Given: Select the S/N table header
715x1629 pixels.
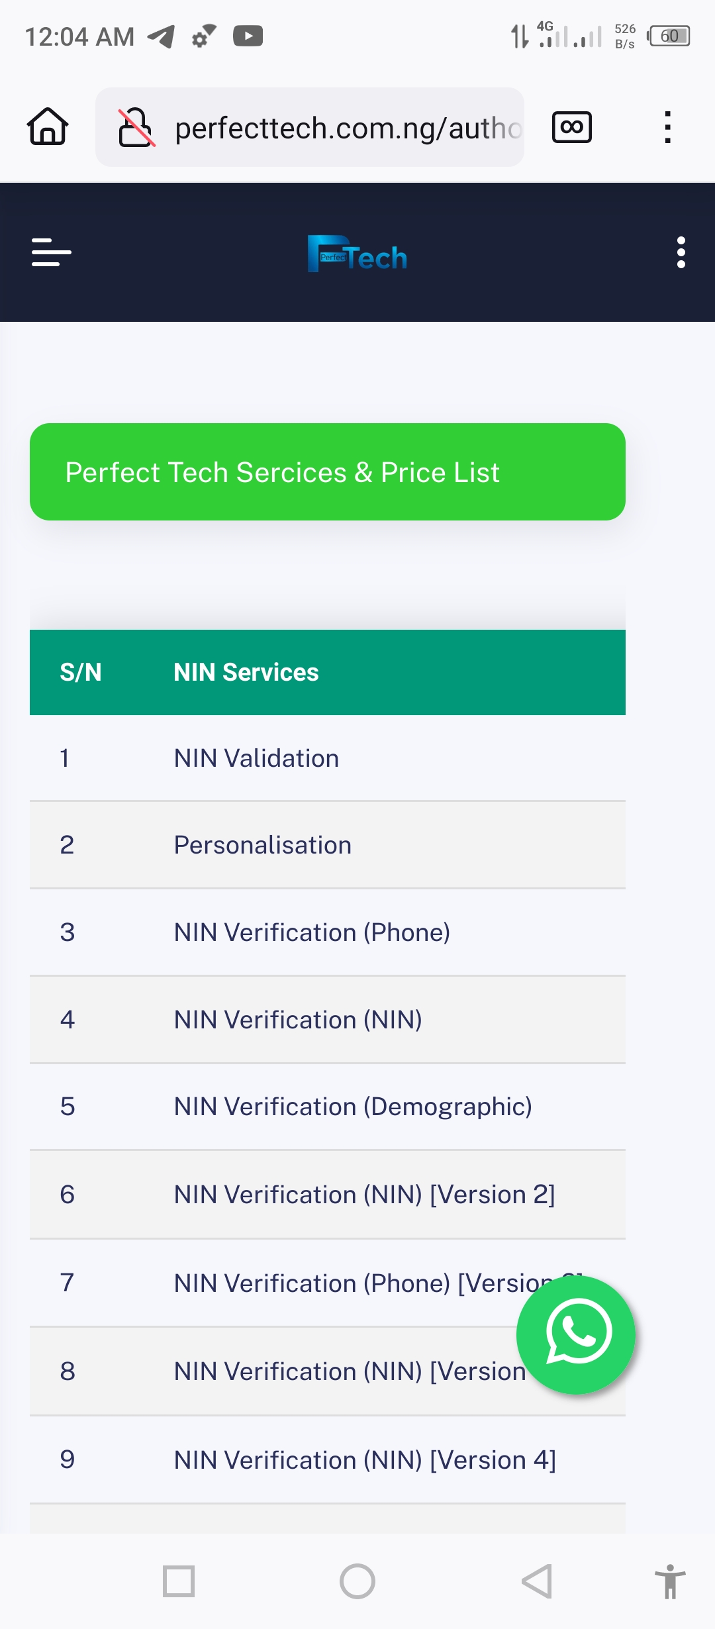Looking at the screenshot, I should click(x=79, y=671).
